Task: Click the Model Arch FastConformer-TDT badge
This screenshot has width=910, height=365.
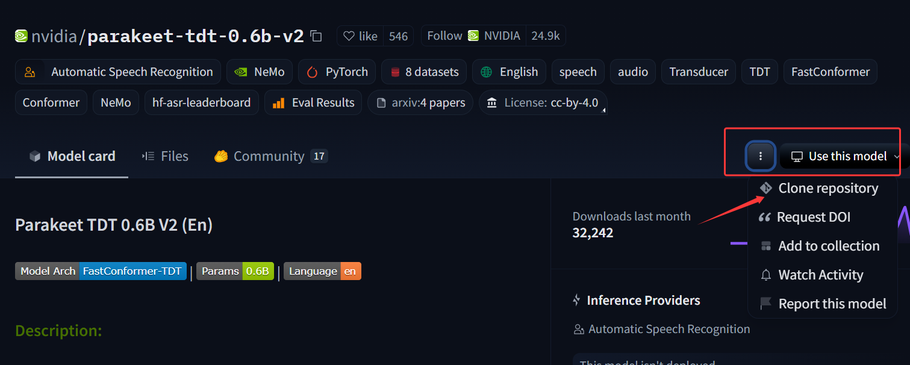Action: pos(101,271)
